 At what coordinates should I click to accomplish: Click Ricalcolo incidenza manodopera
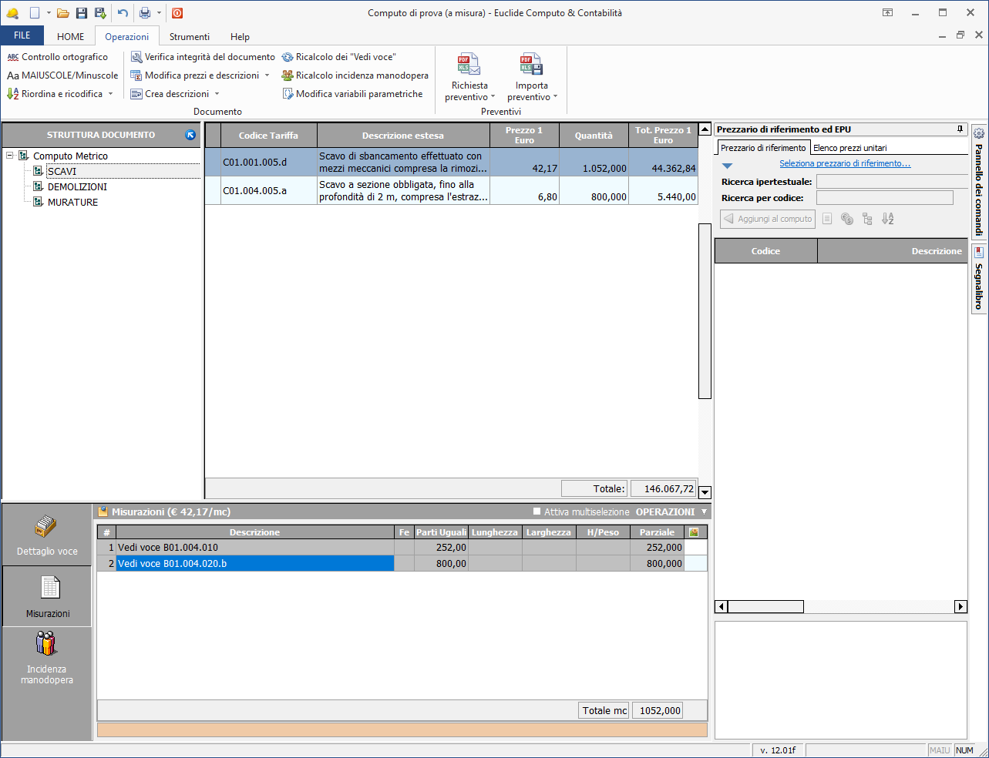[355, 75]
